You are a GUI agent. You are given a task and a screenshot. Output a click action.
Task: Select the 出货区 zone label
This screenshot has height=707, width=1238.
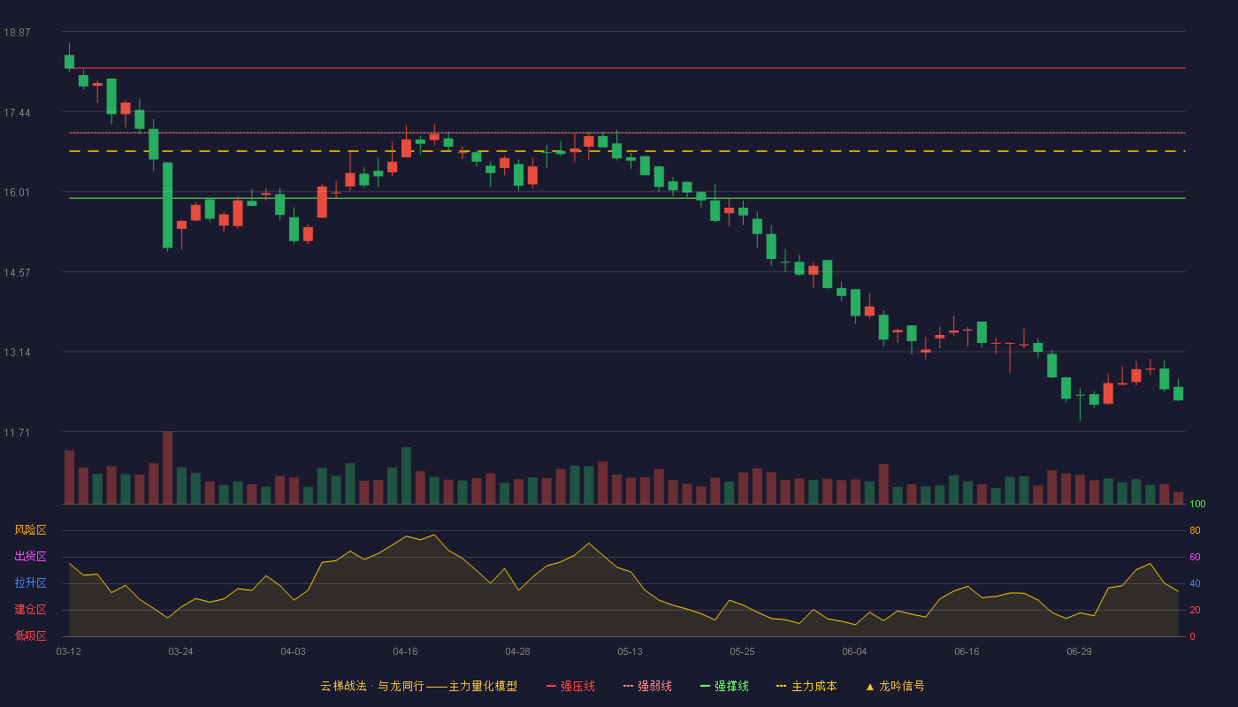(30, 557)
